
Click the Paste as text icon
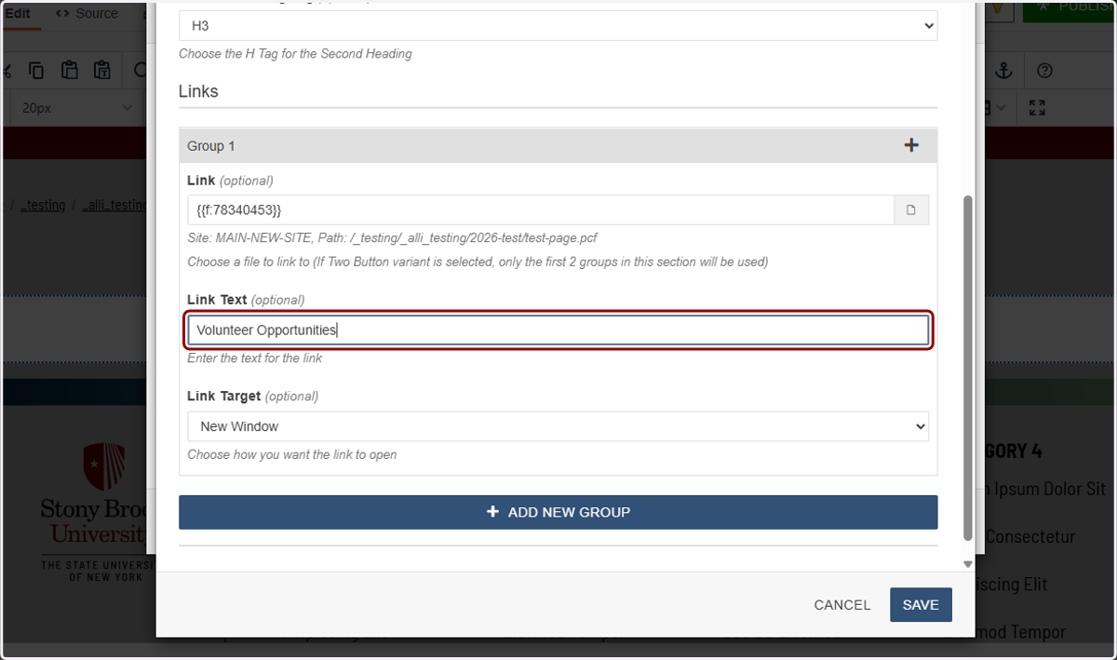click(102, 71)
